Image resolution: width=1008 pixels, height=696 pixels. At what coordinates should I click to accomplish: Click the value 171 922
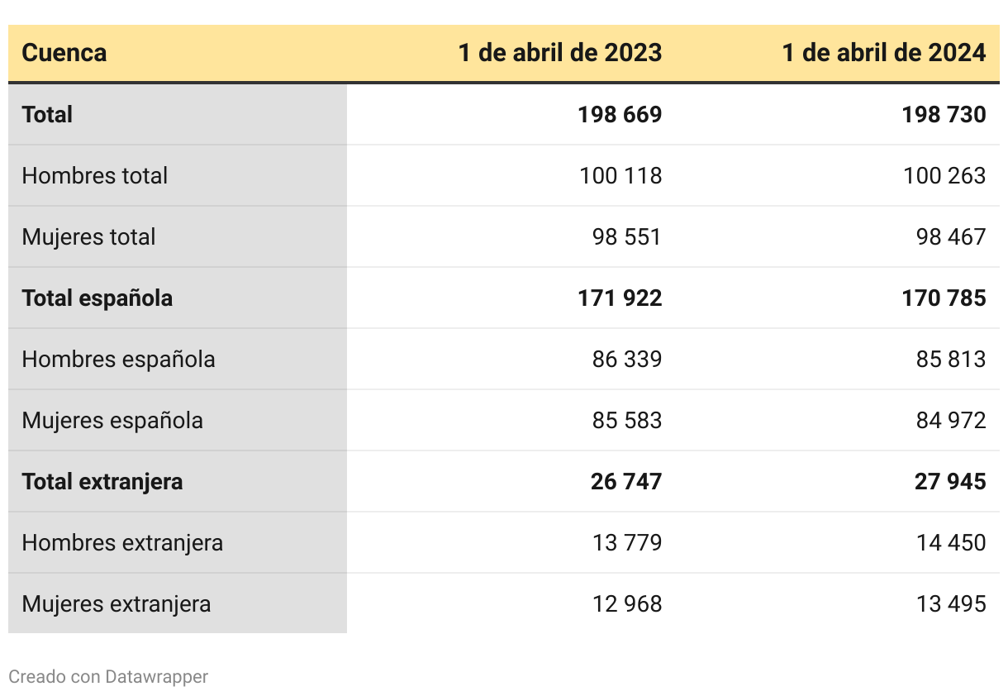point(620,298)
